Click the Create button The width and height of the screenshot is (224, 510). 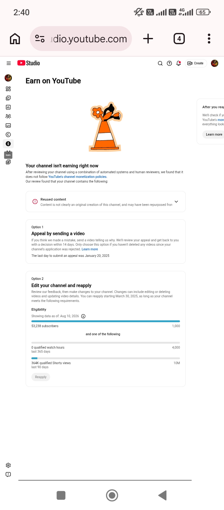pyautogui.click(x=196, y=63)
